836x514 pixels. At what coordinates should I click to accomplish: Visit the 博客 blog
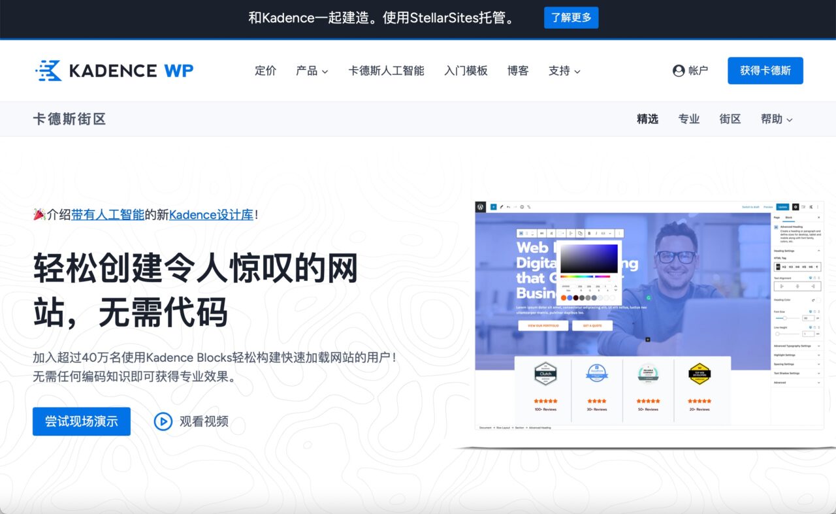coord(518,71)
